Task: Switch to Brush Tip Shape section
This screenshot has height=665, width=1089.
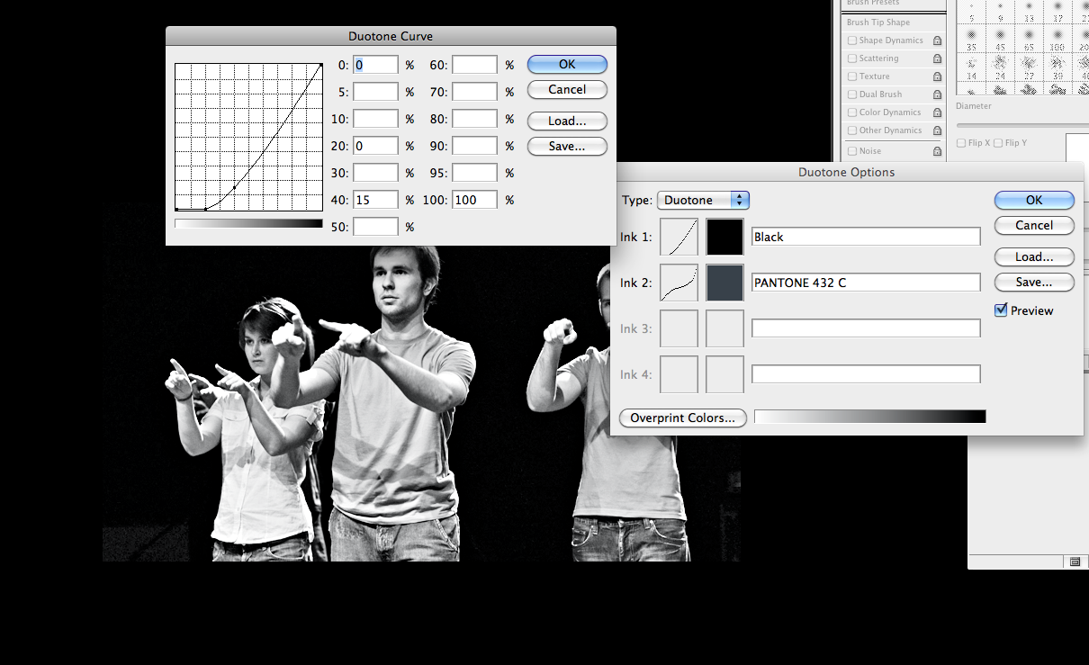Action: click(x=878, y=22)
